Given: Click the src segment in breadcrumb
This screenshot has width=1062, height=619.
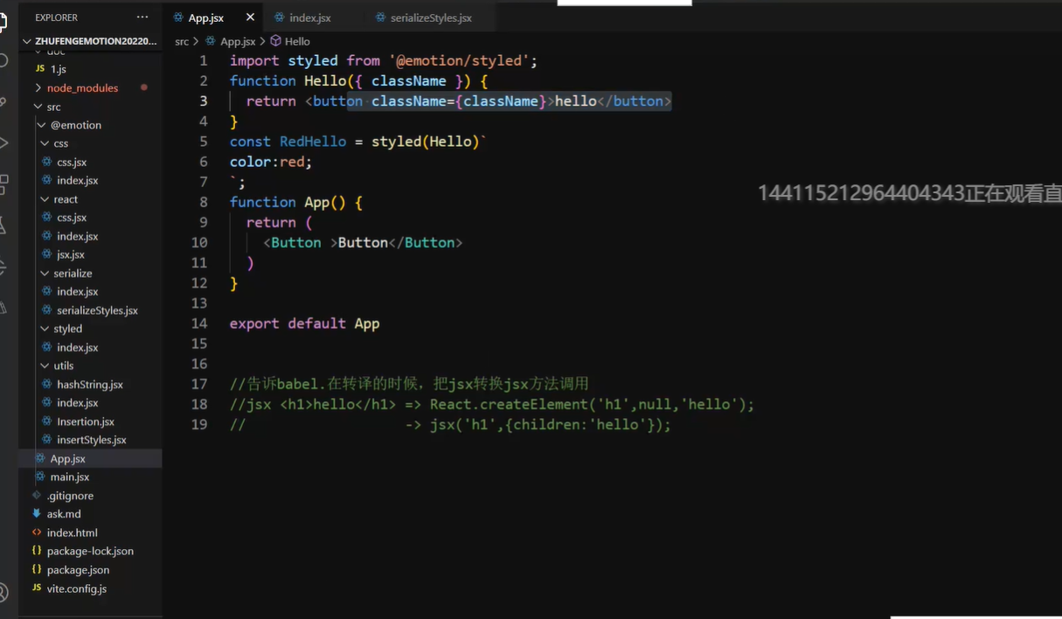Looking at the screenshot, I should 182,41.
